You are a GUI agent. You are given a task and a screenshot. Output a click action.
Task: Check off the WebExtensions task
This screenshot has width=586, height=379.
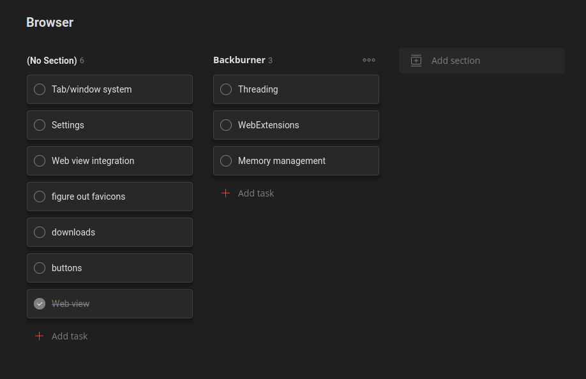point(226,125)
